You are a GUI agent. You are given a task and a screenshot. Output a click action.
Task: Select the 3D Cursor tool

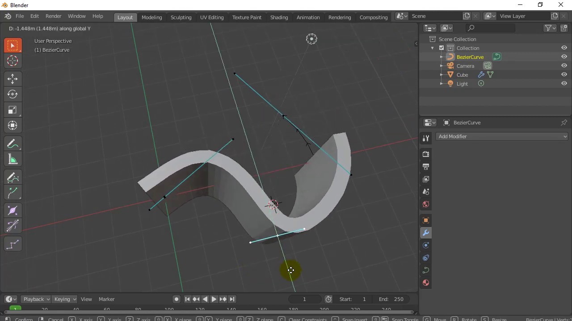tap(13, 61)
